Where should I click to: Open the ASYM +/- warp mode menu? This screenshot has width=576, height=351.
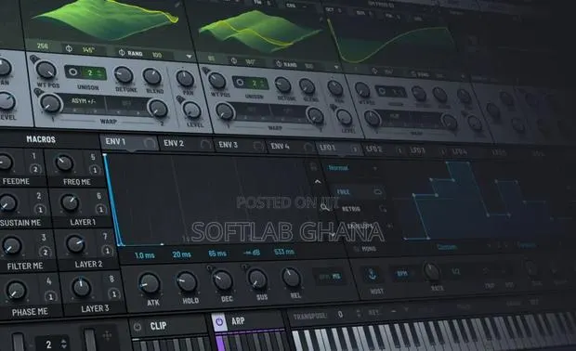[84, 100]
